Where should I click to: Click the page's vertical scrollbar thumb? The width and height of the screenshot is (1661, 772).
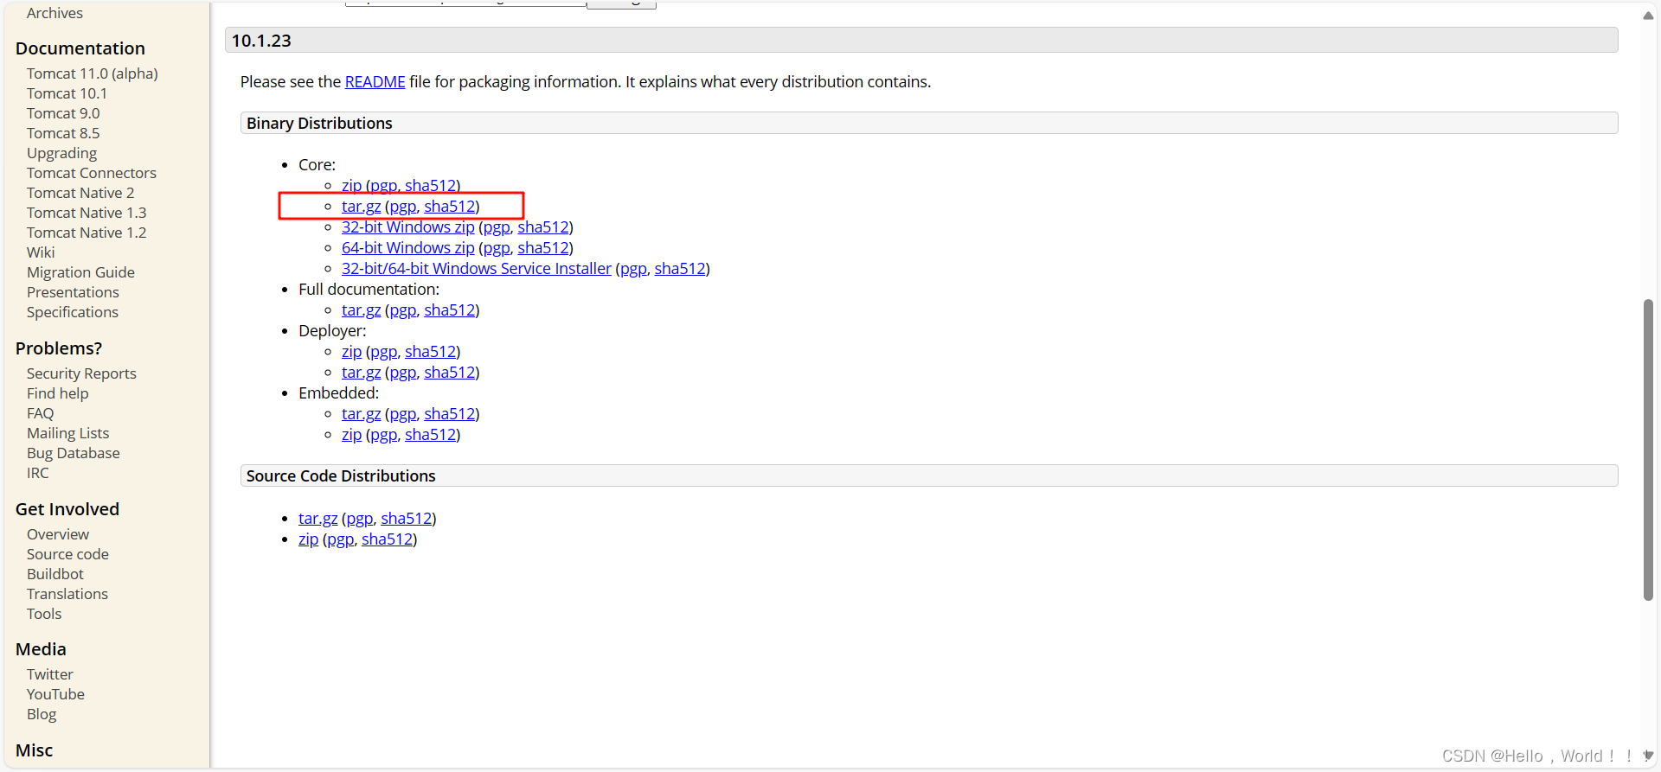(x=1648, y=450)
